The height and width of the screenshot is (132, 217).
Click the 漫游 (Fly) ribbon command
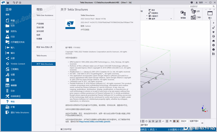coord(152,10)
